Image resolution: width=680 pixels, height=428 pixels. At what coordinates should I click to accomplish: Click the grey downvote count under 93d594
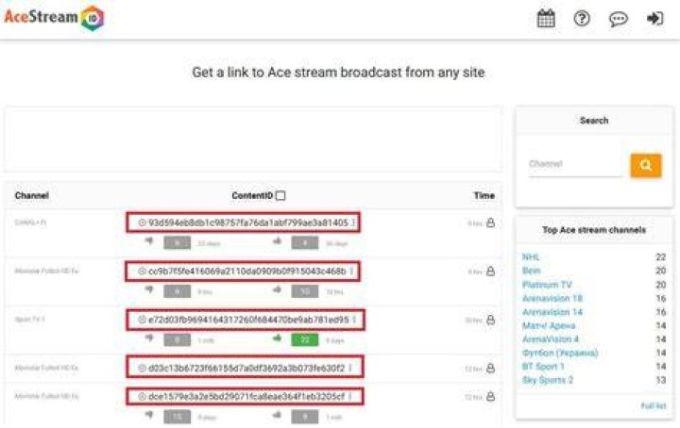click(177, 243)
